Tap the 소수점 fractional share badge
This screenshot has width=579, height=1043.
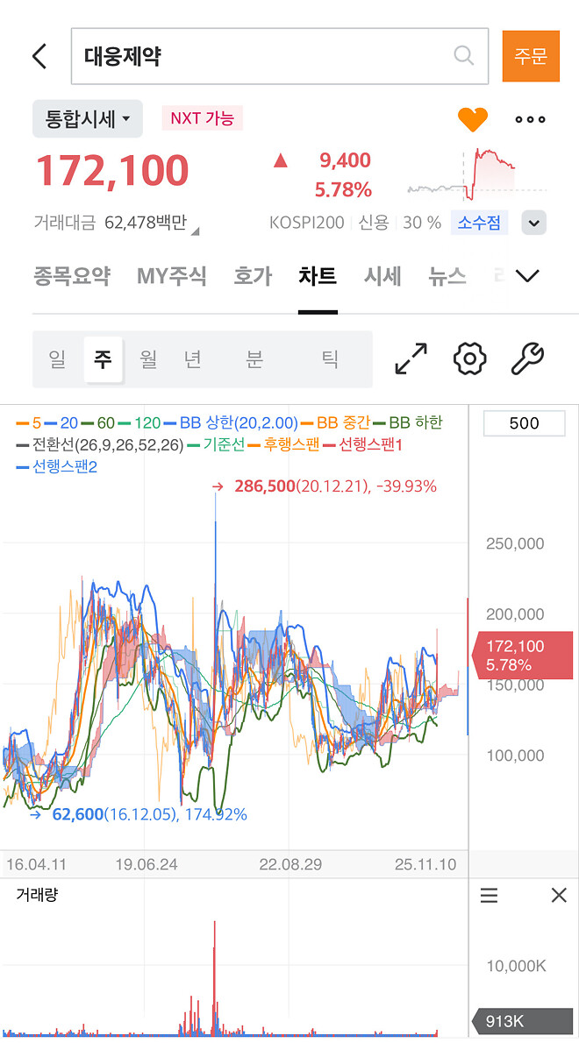click(479, 223)
